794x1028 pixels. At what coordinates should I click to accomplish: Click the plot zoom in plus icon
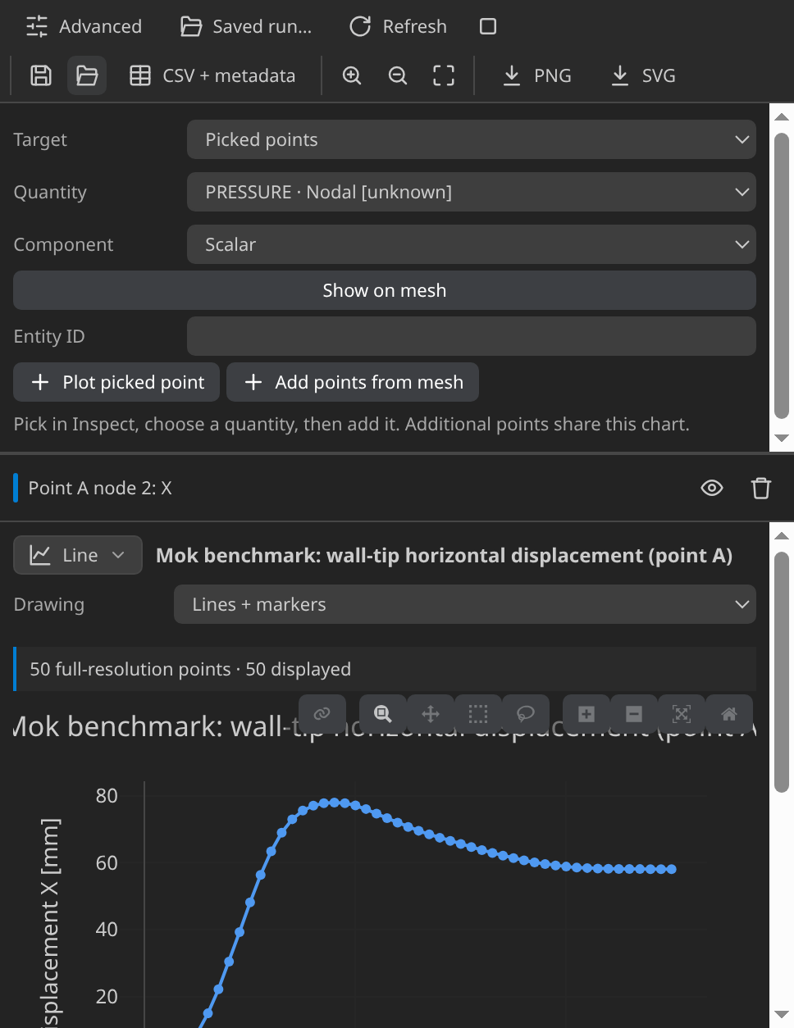[x=586, y=714]
